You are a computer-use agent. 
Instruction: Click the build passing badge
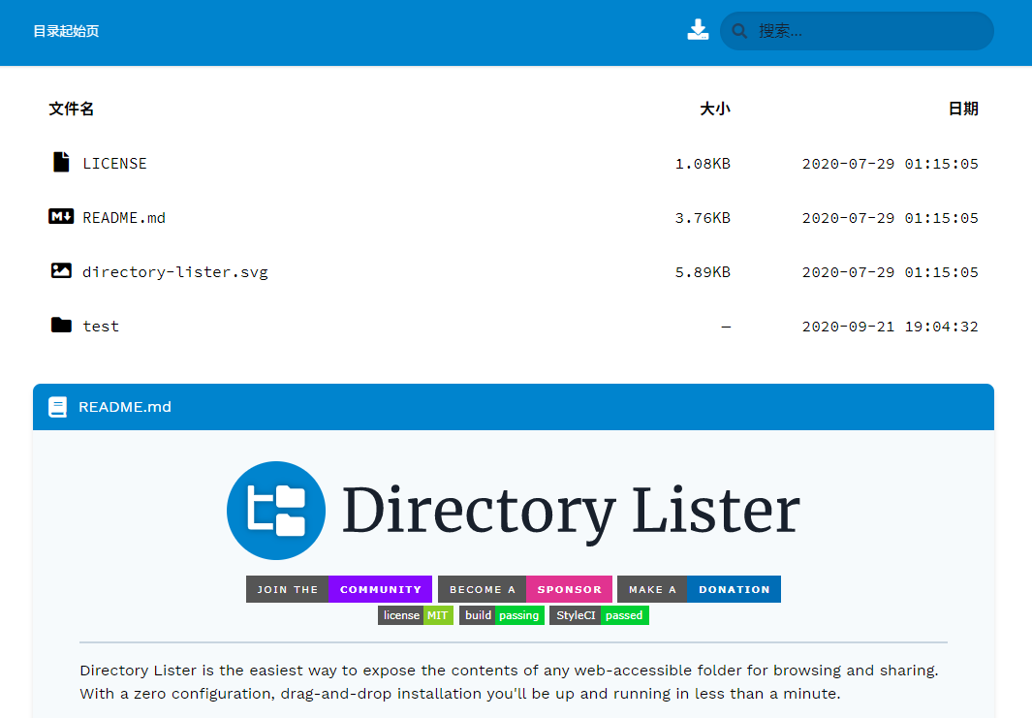pyautogui.click(x=501, y=615)
